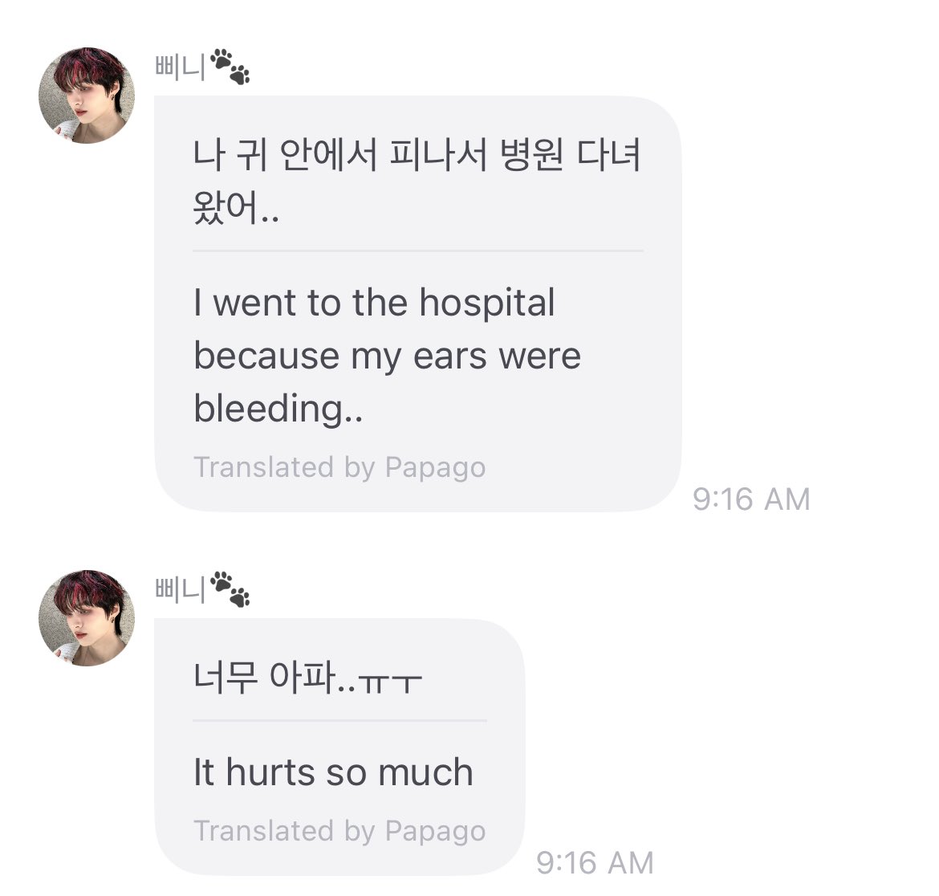Click the English translation 'I went to the hospital'

pyautogui.click(x=374, y=303)
